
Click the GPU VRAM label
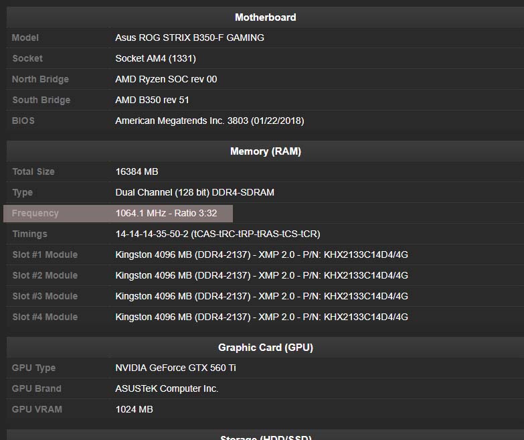[37, 409]
